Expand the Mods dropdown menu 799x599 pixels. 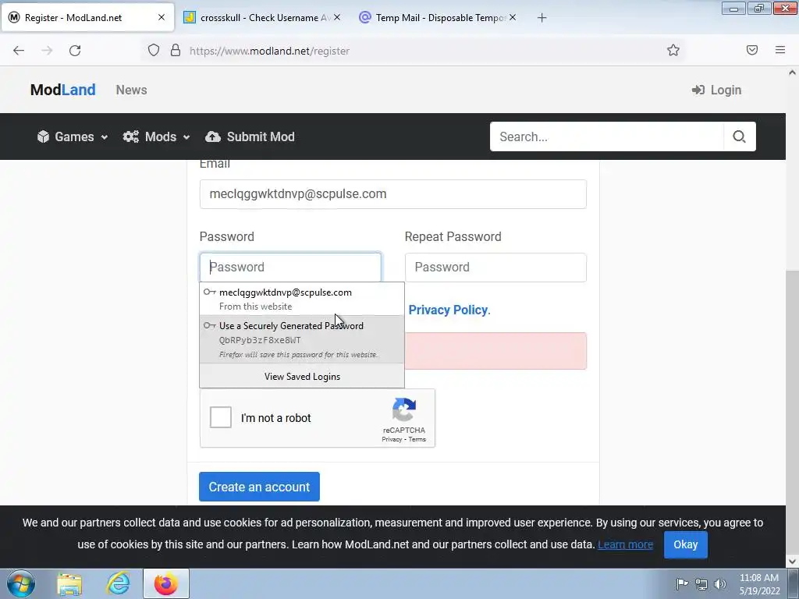coord(156,136)
